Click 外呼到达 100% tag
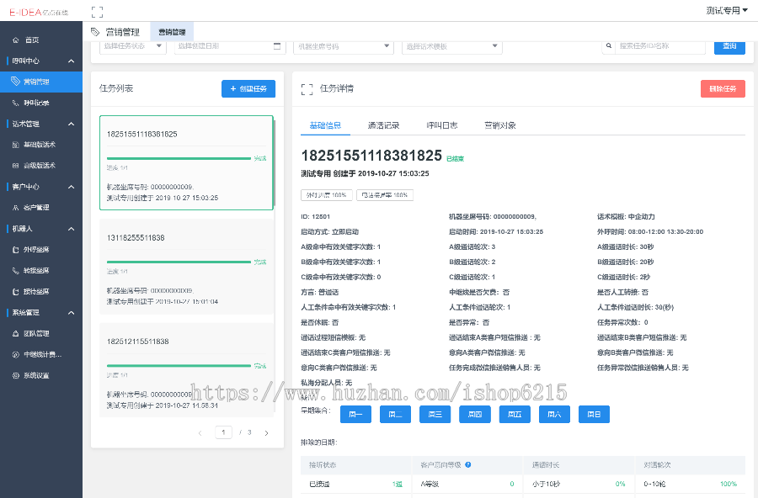Screen dimensions: 758x498 click(x=326, y=195)
